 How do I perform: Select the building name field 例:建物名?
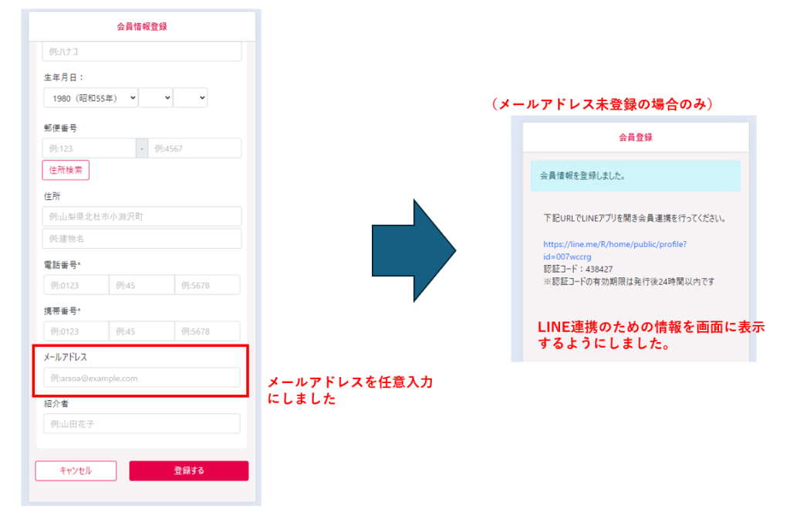point(142,239)
